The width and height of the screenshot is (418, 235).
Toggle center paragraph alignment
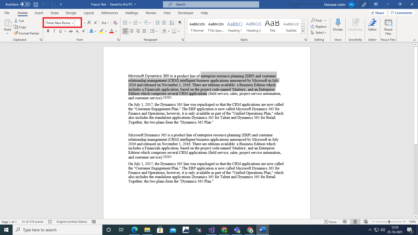coord(132,31)
